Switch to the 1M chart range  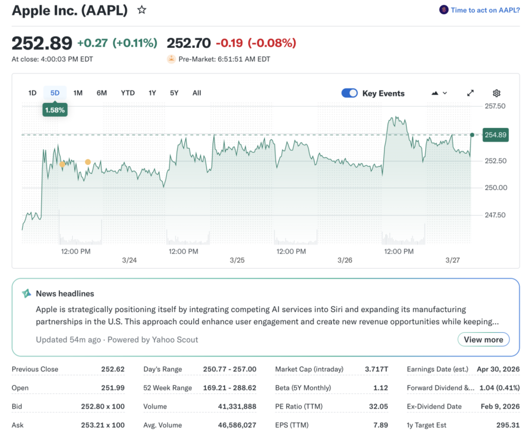78,93
